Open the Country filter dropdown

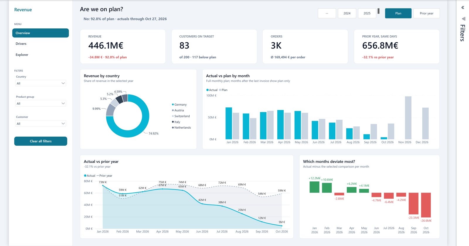click(41, 83)
